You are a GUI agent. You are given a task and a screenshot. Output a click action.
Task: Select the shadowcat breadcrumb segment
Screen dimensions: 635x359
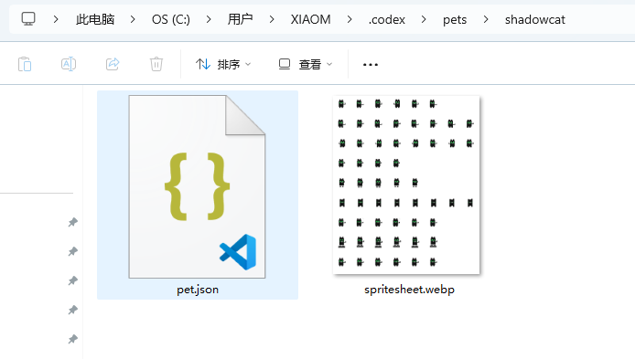tap(535, 19)
